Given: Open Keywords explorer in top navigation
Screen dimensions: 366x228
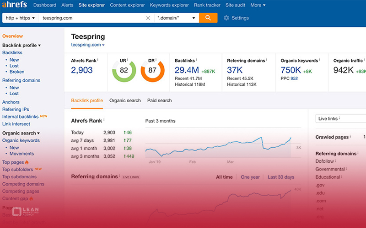Looking at the screenshot, I should [169, 5].
